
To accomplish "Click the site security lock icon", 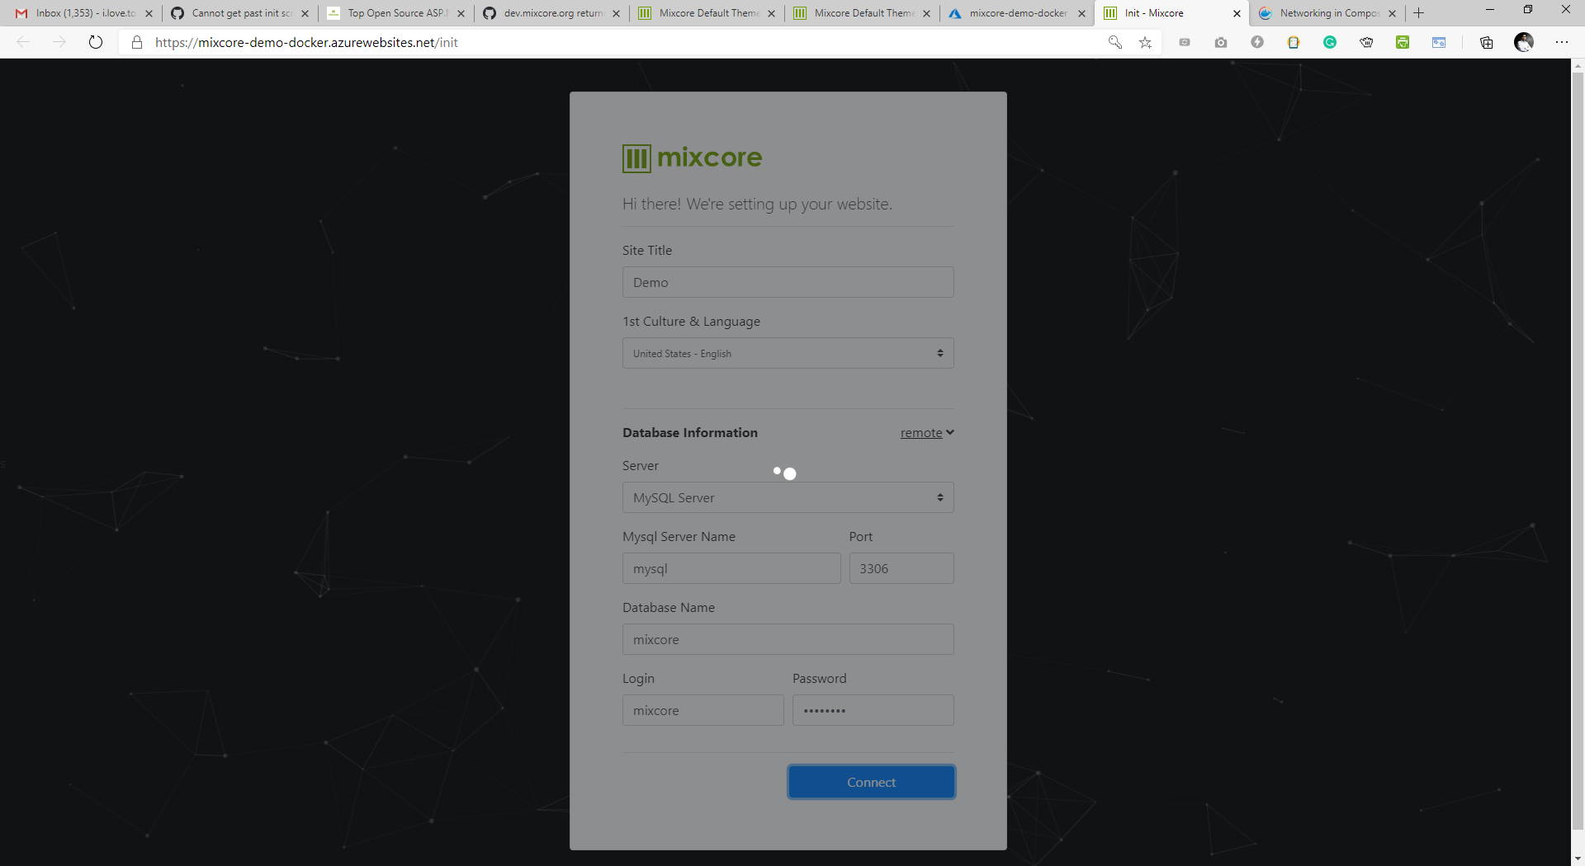I will click(x=137, y=42).
